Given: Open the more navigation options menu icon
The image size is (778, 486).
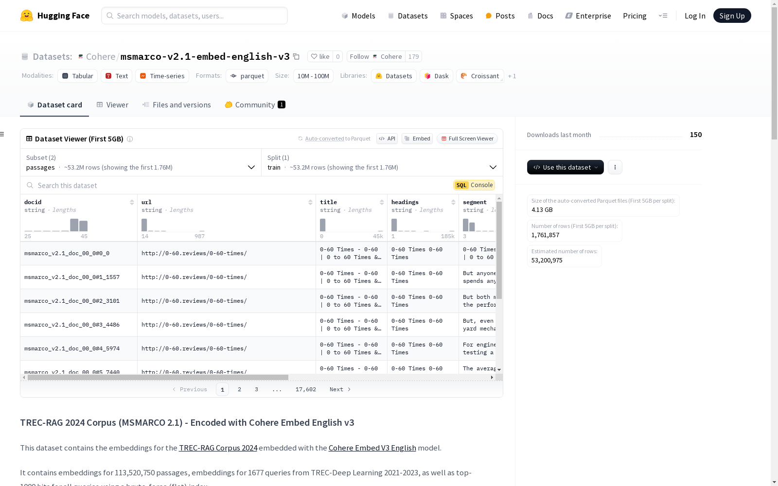Looking at the screenshot, I should [x=663, y=16].
